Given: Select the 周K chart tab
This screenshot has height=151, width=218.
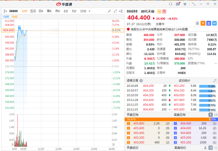Looking at the screenshot, I should click(x=49, y=11).
